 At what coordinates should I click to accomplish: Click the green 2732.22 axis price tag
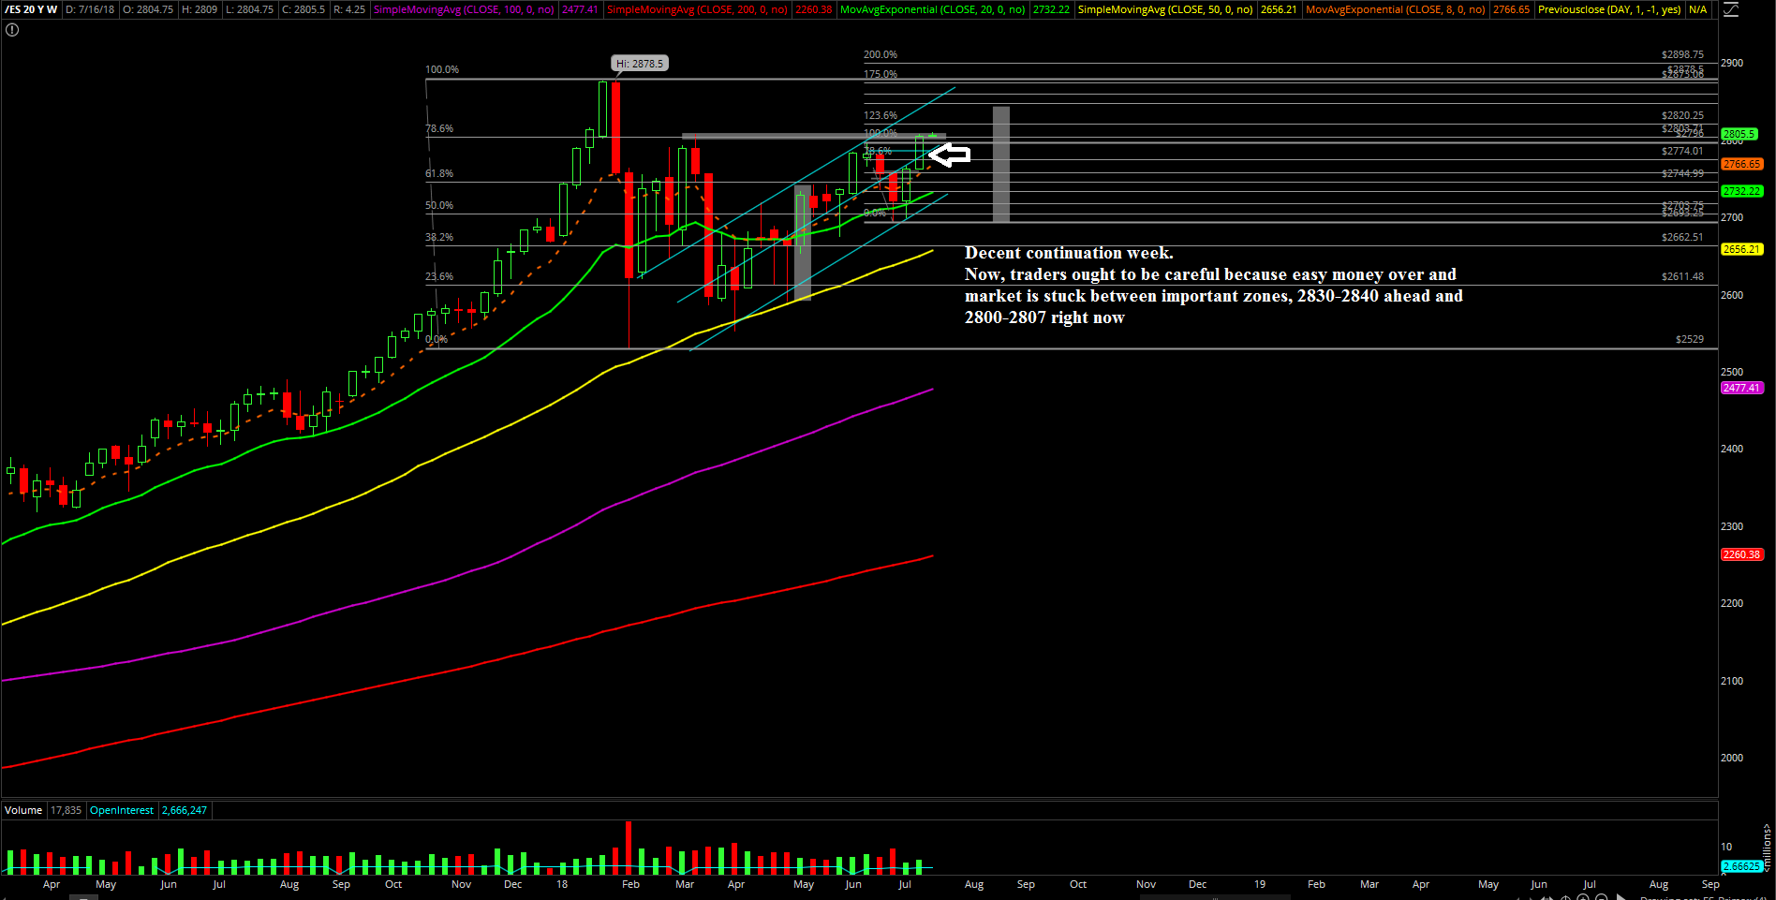pyautogui.click(x=1742, y=191)
